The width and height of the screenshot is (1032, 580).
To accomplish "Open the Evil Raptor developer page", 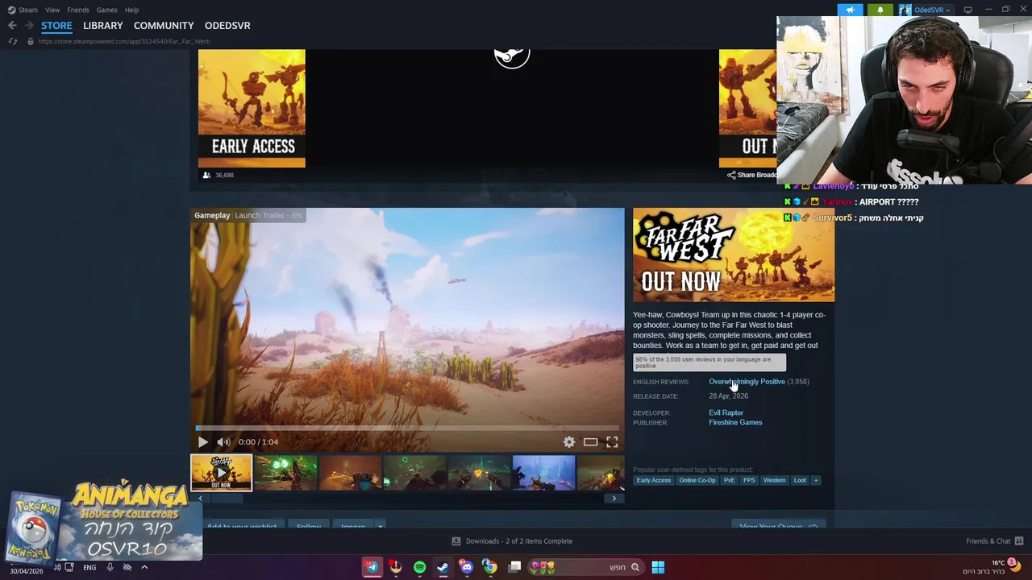I will 726,412.
